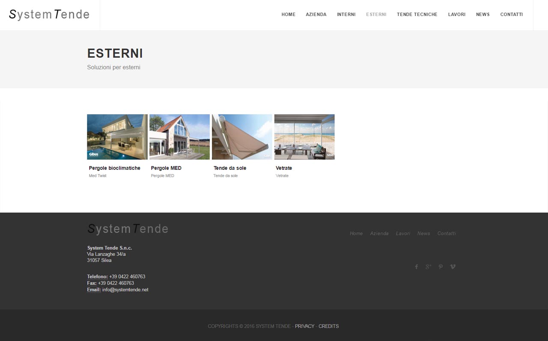Image resolution: width=548 pixels, height=341 pixels.
Task: Click the Vetrate beach view image
Action: tap(304, 137)
